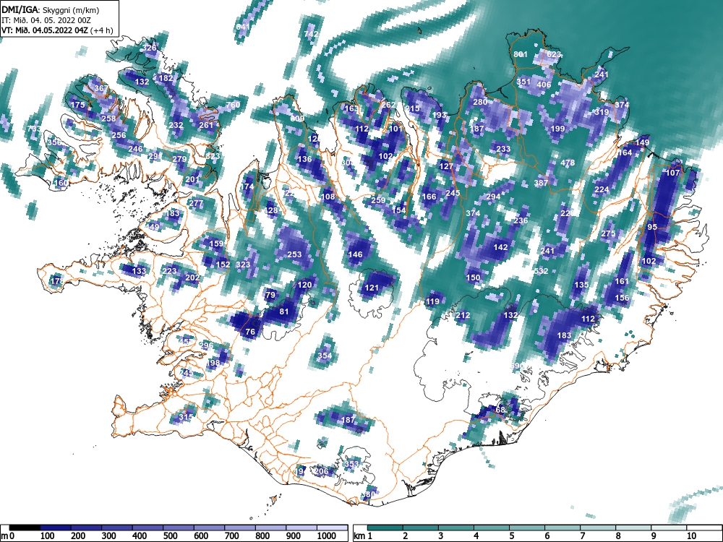Click the '(+4 h)' forecast offset label
Screen dimensions: 723x542
pyautogui.click(x=103, y=30)
